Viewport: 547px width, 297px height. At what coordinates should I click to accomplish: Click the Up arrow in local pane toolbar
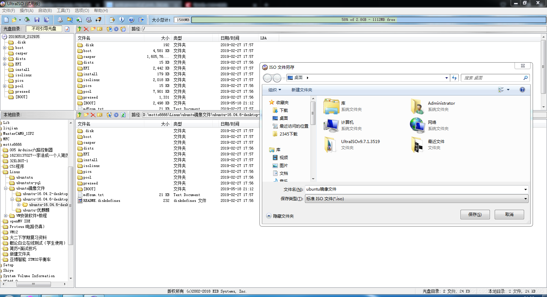coord(79,115)
